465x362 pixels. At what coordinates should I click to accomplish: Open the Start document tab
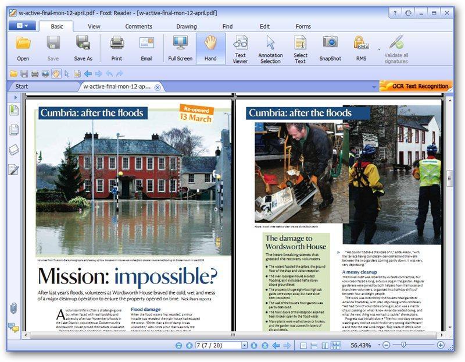point(22,86)
